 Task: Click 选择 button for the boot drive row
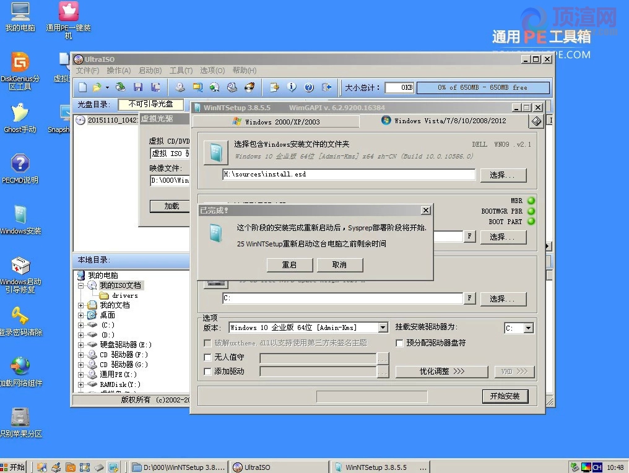click(503, 236)
